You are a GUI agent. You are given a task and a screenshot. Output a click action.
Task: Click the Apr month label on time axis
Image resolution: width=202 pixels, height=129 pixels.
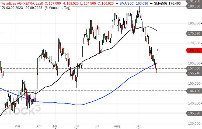(39, 126)
